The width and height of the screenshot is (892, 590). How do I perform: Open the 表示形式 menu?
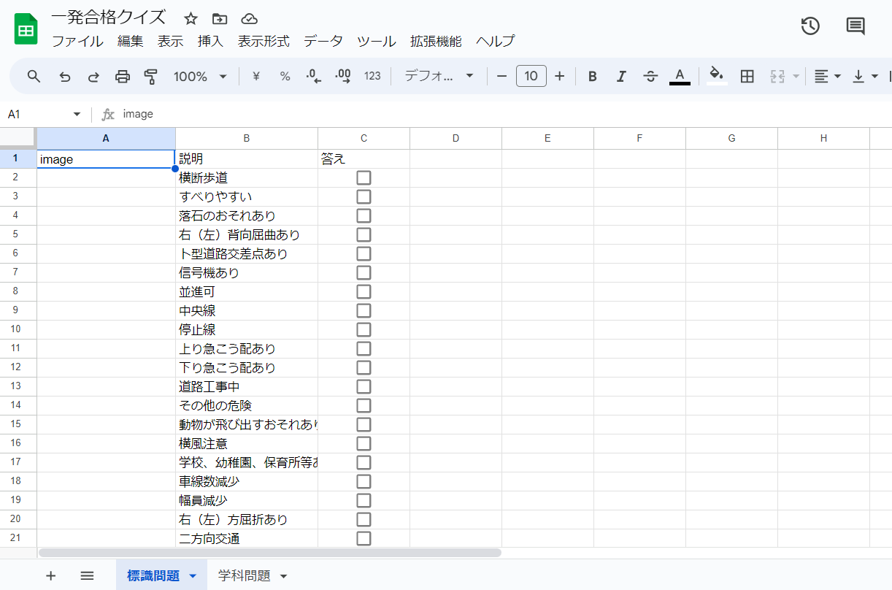click(264, 42)
